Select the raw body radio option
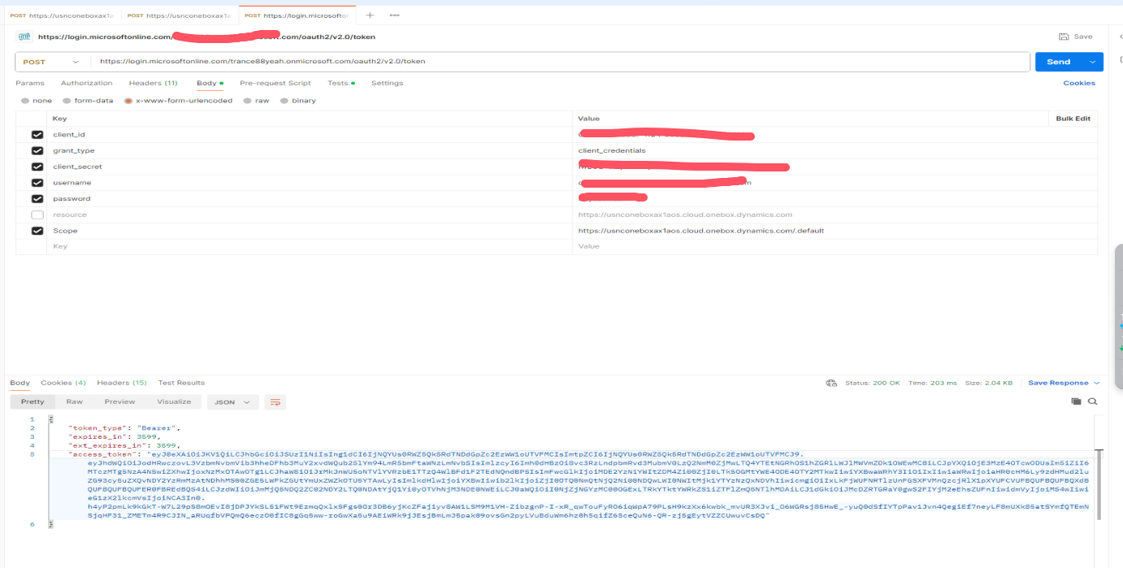1123x568 pixels. coord(248,101)
